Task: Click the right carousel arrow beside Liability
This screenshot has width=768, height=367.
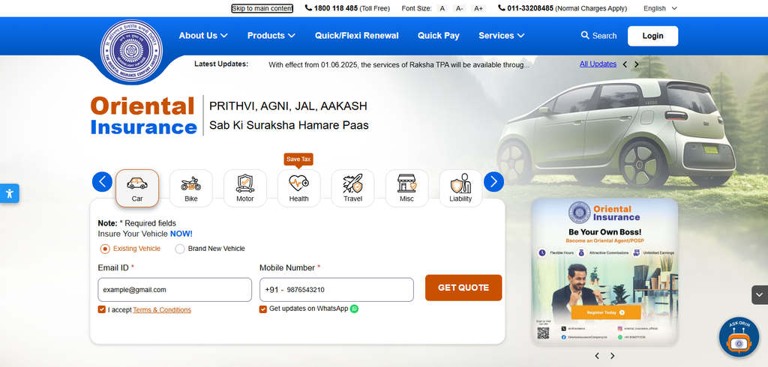Action: tap(493, 182)
